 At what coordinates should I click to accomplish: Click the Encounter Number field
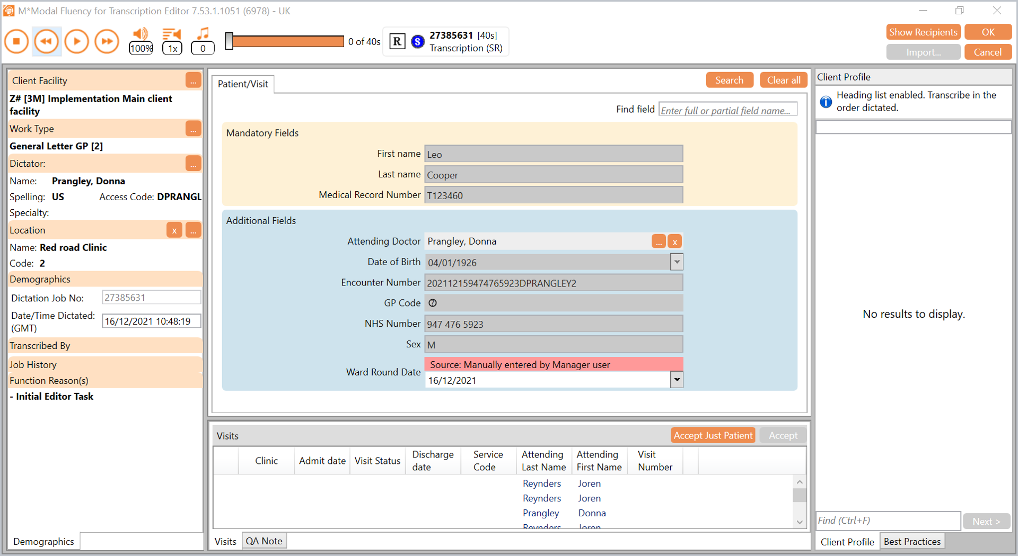pos(554,283)
